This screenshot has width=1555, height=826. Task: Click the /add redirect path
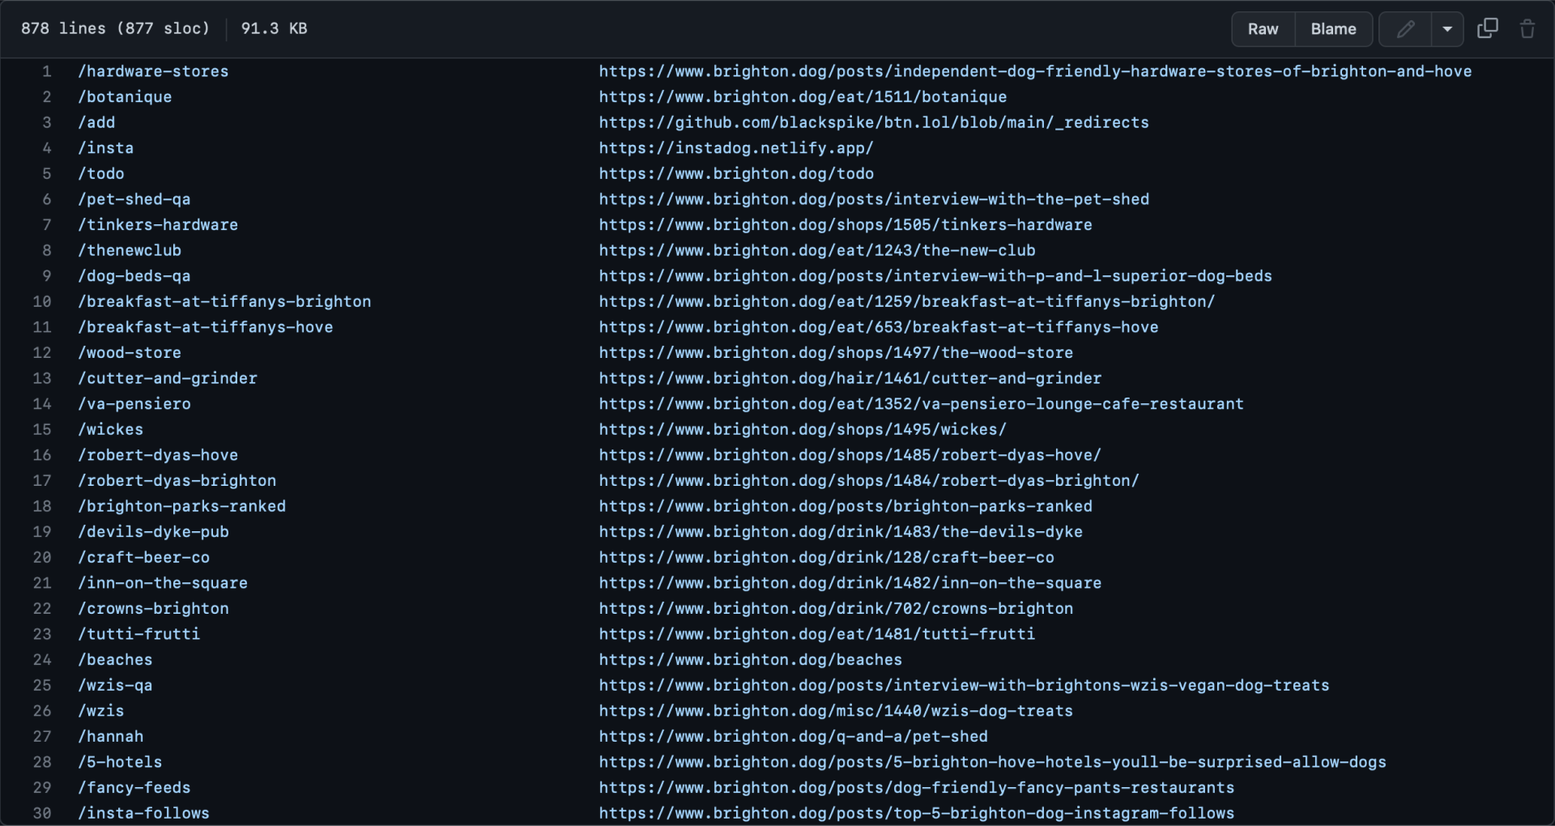(x=96, y=122)
